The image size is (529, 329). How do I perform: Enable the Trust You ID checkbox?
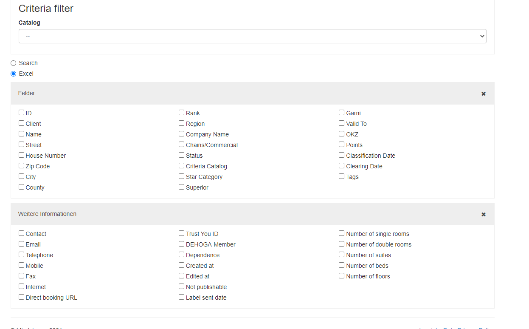coord(182,233)
